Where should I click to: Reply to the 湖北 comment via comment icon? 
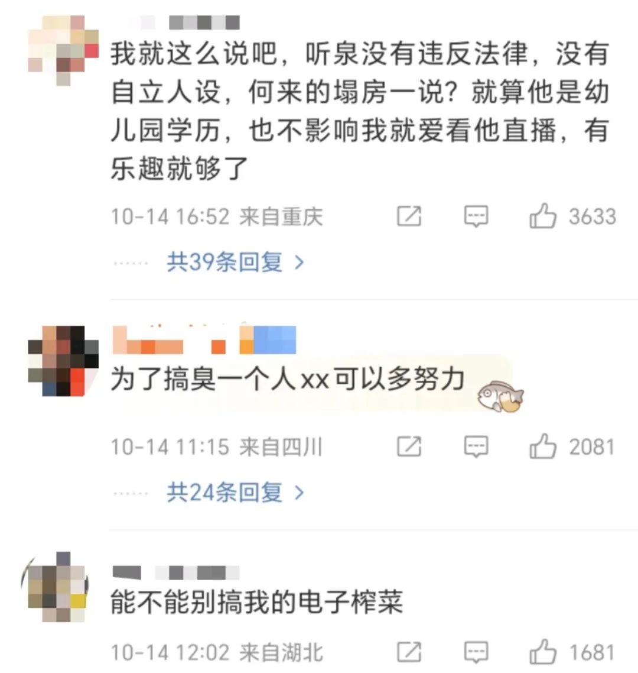pyautogui.click(x=476, y=653)
